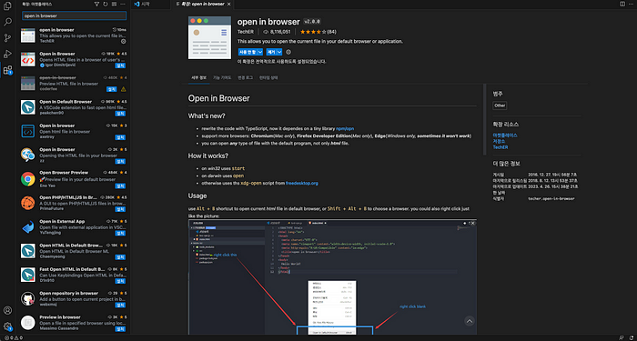637x341 pixels.
Task: Select the Extensions view icon
Action: tap(7, 70)
